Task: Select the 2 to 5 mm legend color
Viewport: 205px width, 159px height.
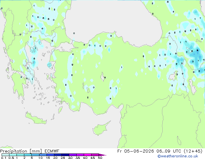Action: (28, 155)
